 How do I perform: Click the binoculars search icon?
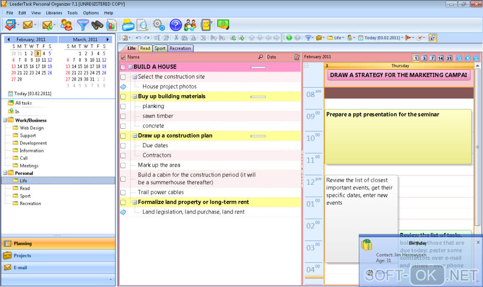click(x=97, y=25)
